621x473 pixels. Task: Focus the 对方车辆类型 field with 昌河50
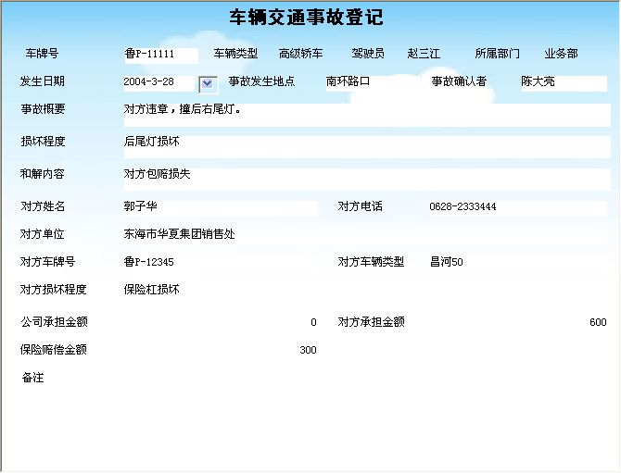tap(516, 263)
